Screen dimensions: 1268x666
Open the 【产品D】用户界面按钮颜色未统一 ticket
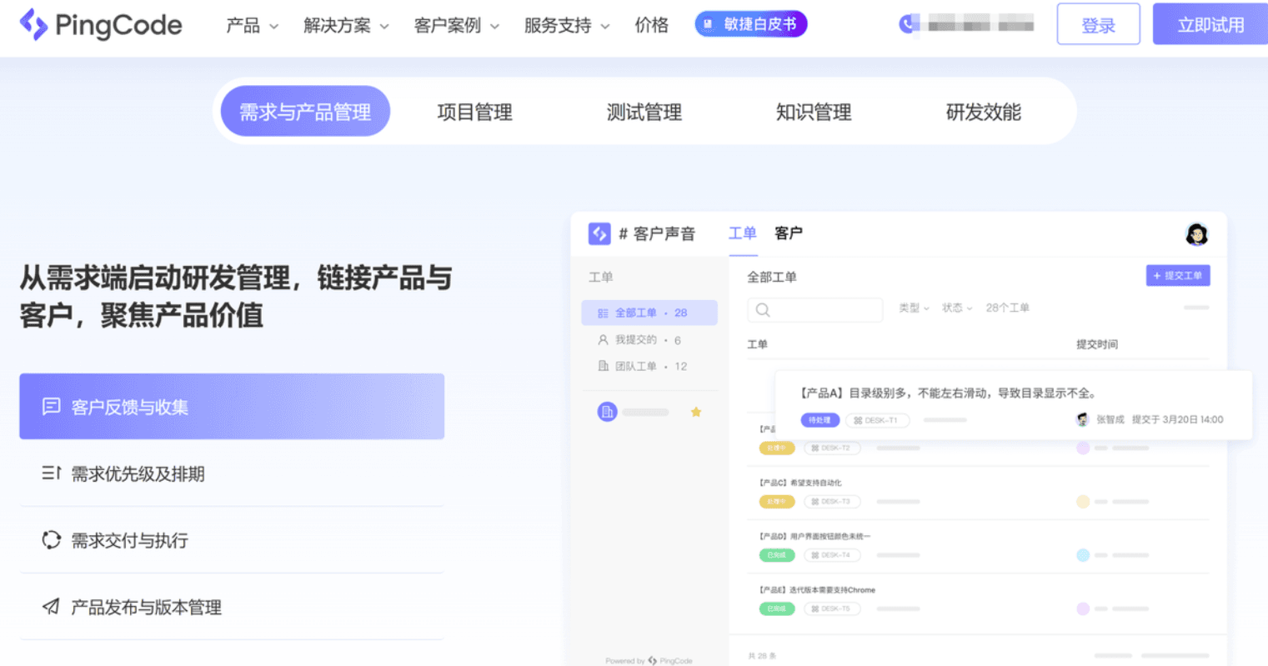coord(814,536)
